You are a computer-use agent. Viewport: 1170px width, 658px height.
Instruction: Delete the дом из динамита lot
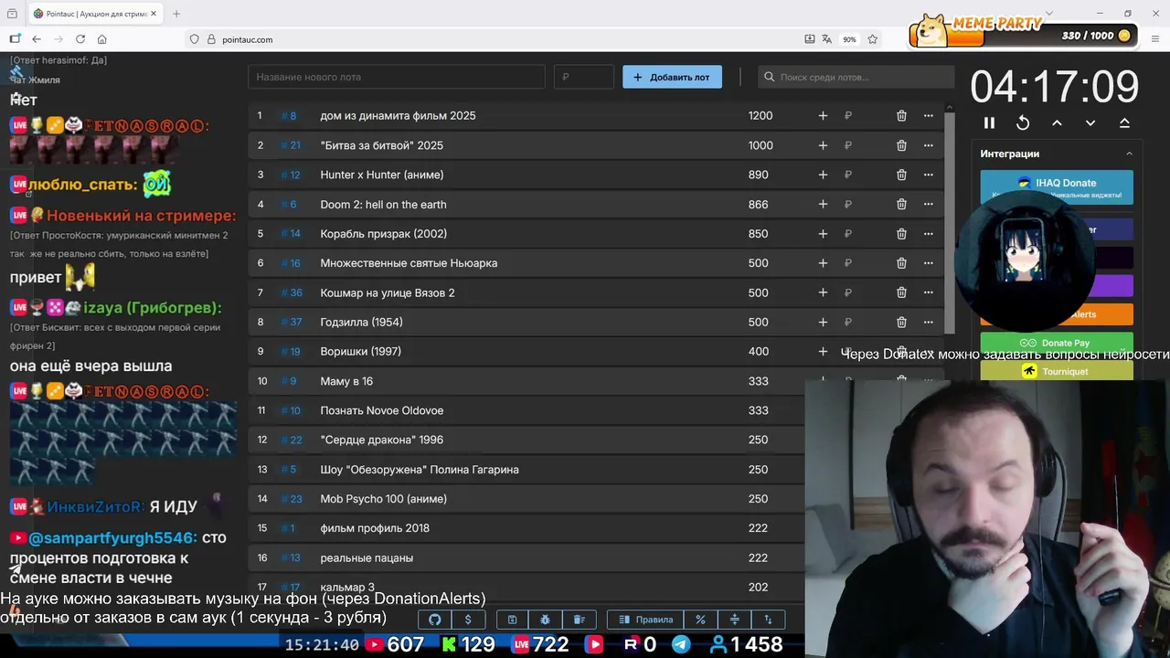(901, 115)
